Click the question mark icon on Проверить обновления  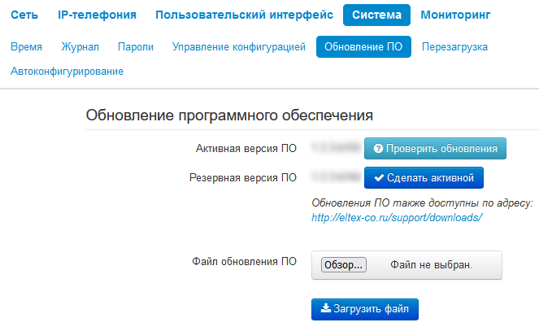pos(378,149)
